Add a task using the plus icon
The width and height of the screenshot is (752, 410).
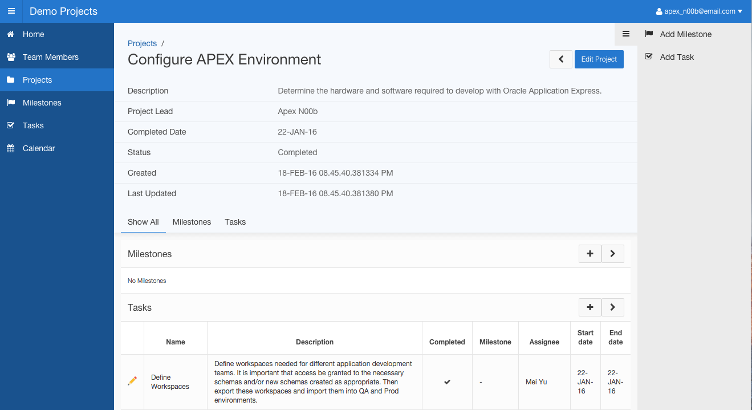[590, 307]
